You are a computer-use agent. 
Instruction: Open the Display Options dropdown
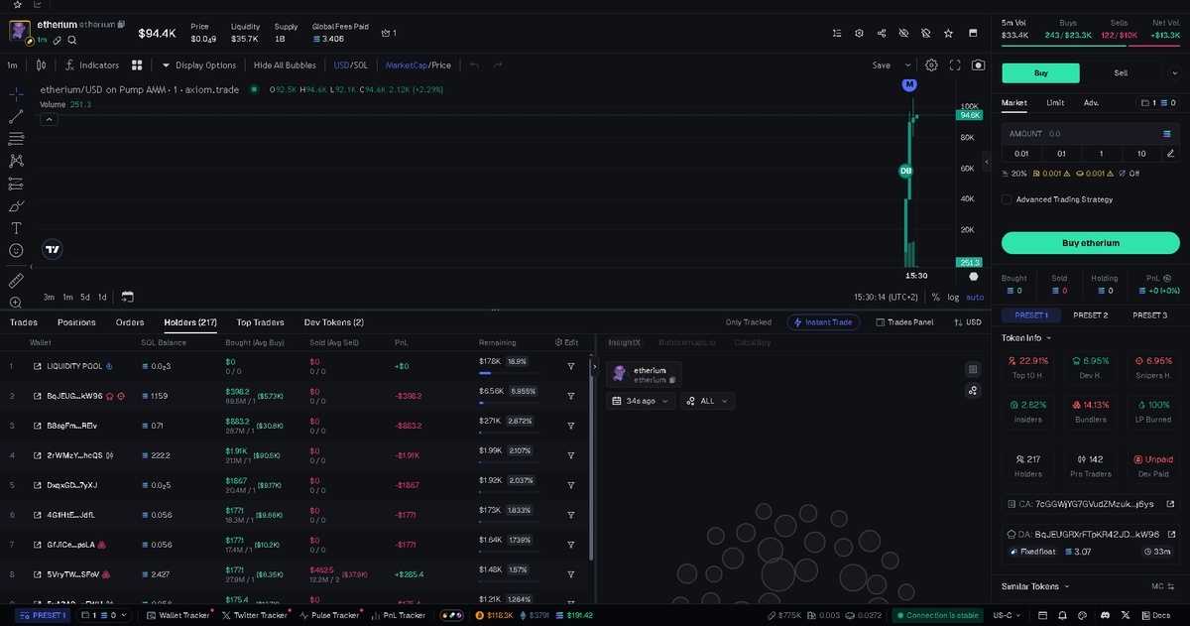tap(198, 65)
